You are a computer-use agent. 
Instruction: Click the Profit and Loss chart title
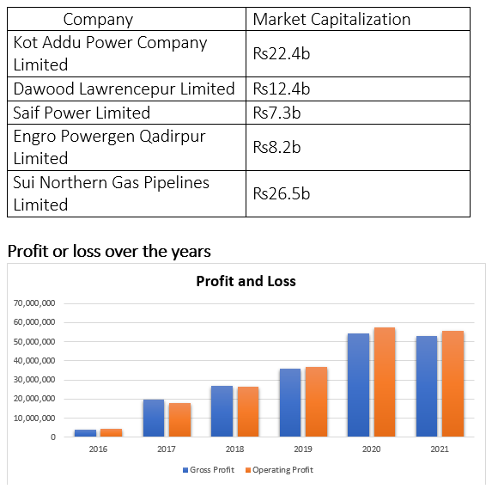tap(246, 281)
